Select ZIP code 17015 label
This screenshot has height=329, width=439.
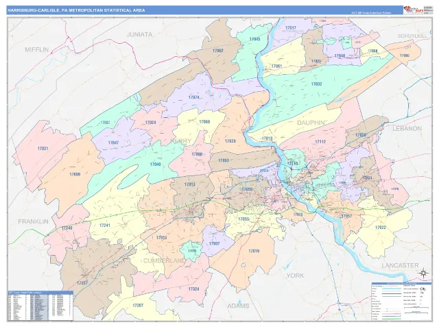pos(162,238)
